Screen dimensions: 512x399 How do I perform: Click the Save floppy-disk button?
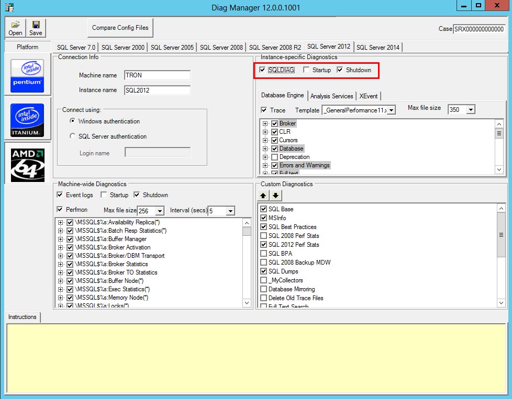tap(36, 28)
